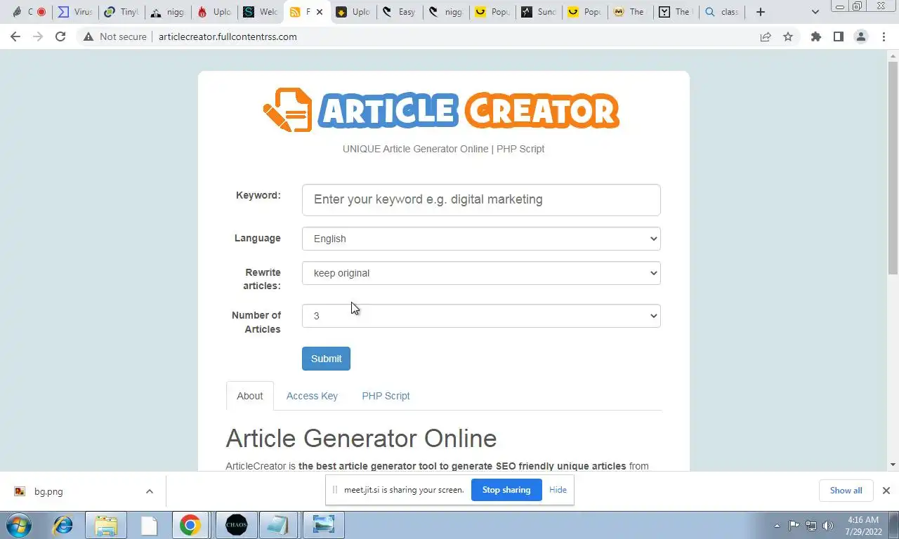The height and width of the screenshot is (539, 899).
Task: Click the UNIQUE Article Generator Online subtitle
Action: click(x=443, y=149)
